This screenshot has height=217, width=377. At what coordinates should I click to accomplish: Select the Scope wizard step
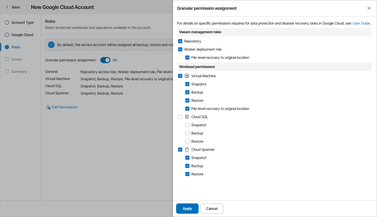pos(7,59)
